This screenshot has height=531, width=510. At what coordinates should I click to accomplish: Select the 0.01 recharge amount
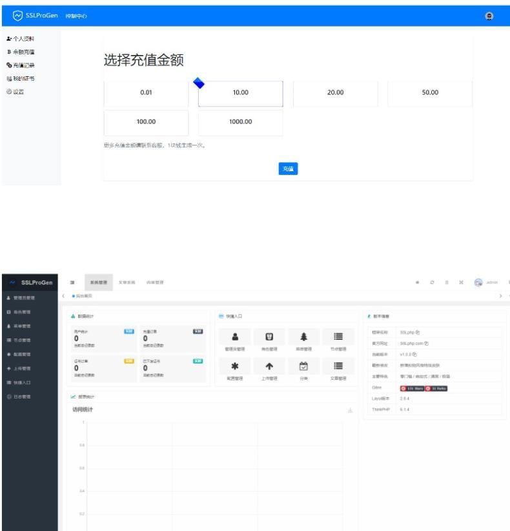(x=146, y=92)
